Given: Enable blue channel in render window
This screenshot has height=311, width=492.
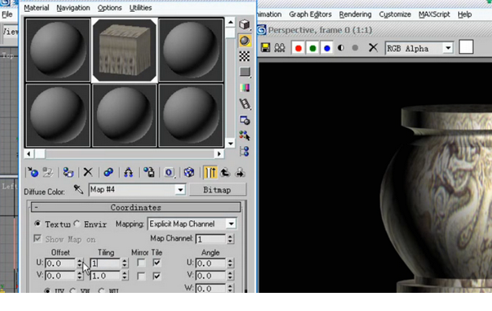Looking at the screenshot, I should point(327,48).
